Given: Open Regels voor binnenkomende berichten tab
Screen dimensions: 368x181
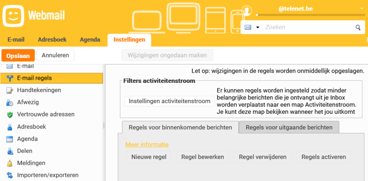Looking at the screenshot, I should 180,128.
